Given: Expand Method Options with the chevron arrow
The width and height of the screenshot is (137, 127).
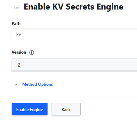Looking at the screenshot, I should tap(16, 85).
